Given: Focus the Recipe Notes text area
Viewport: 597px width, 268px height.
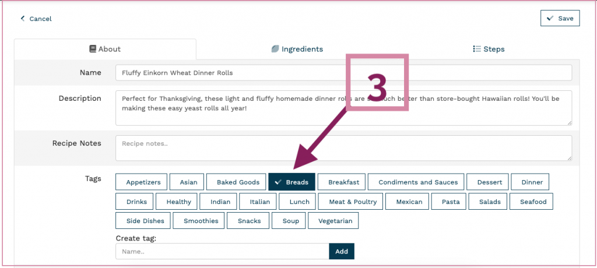Looking at the screenshot, I should (x=344, y=148).
